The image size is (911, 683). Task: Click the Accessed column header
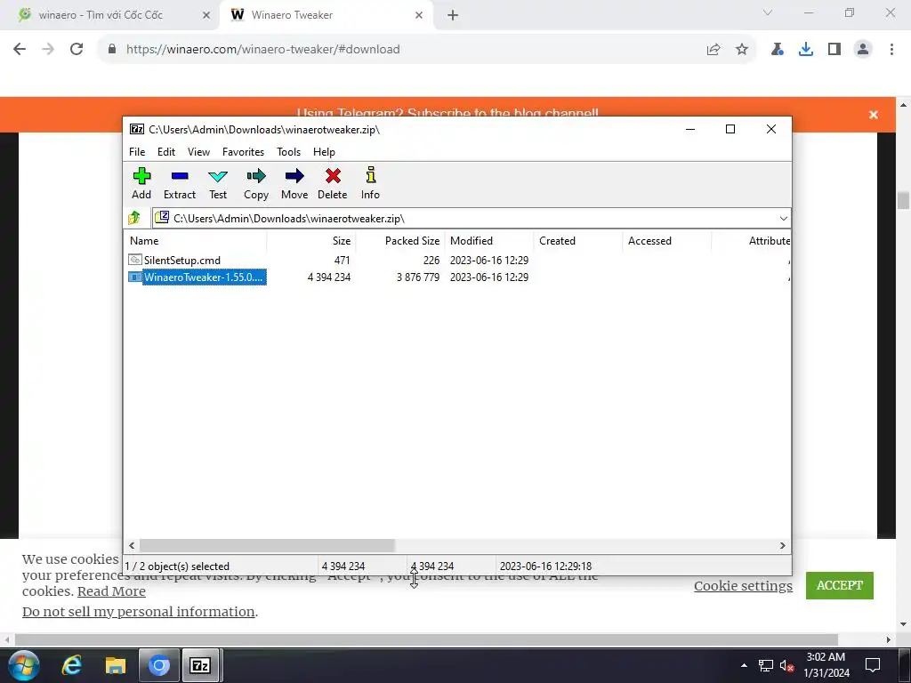tap(667, 240)
